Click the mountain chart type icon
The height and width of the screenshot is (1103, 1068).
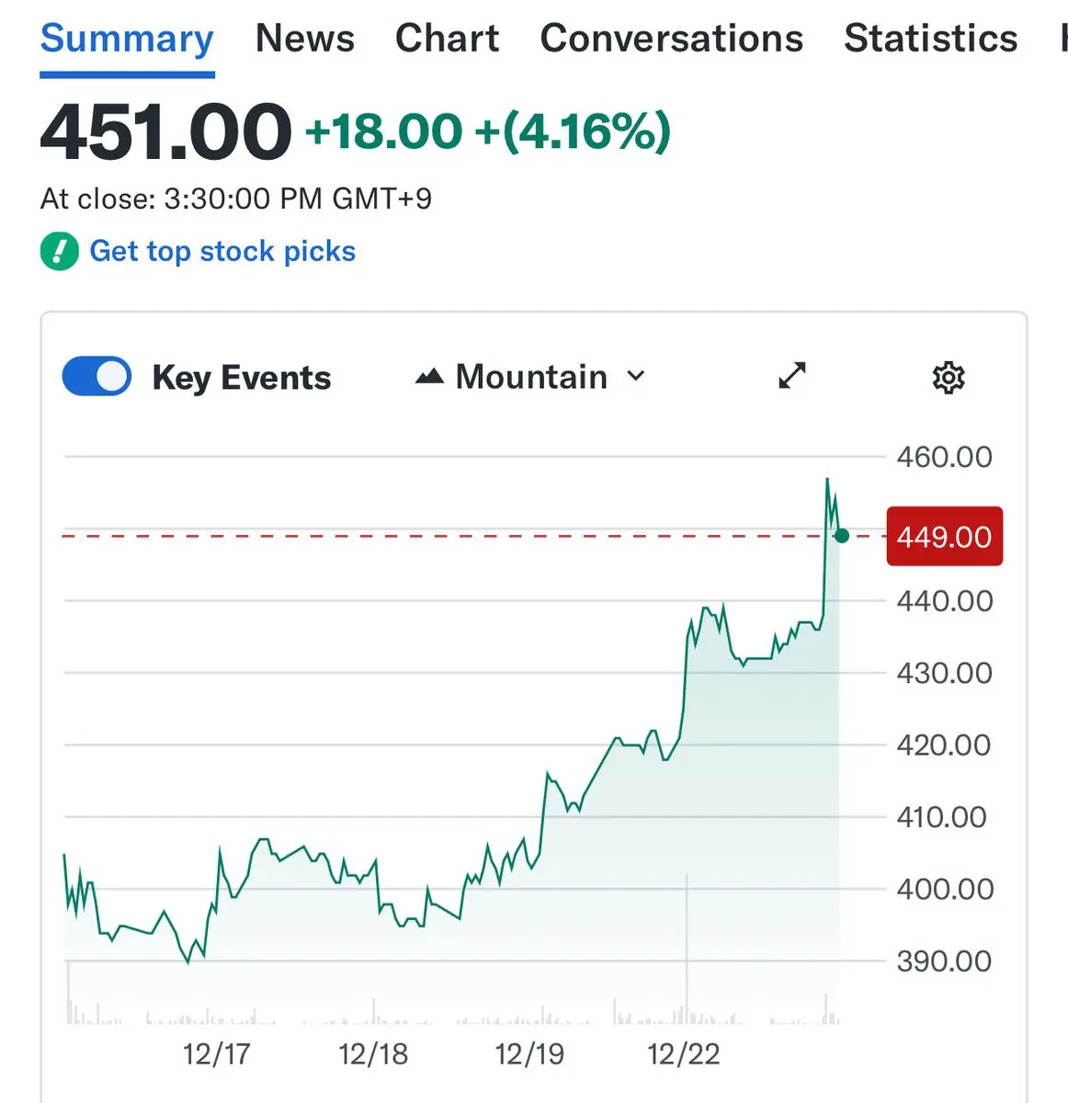[429, 377]
